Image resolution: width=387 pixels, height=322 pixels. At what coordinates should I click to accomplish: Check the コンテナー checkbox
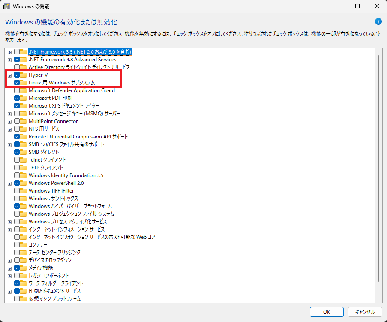pos(17,245)
